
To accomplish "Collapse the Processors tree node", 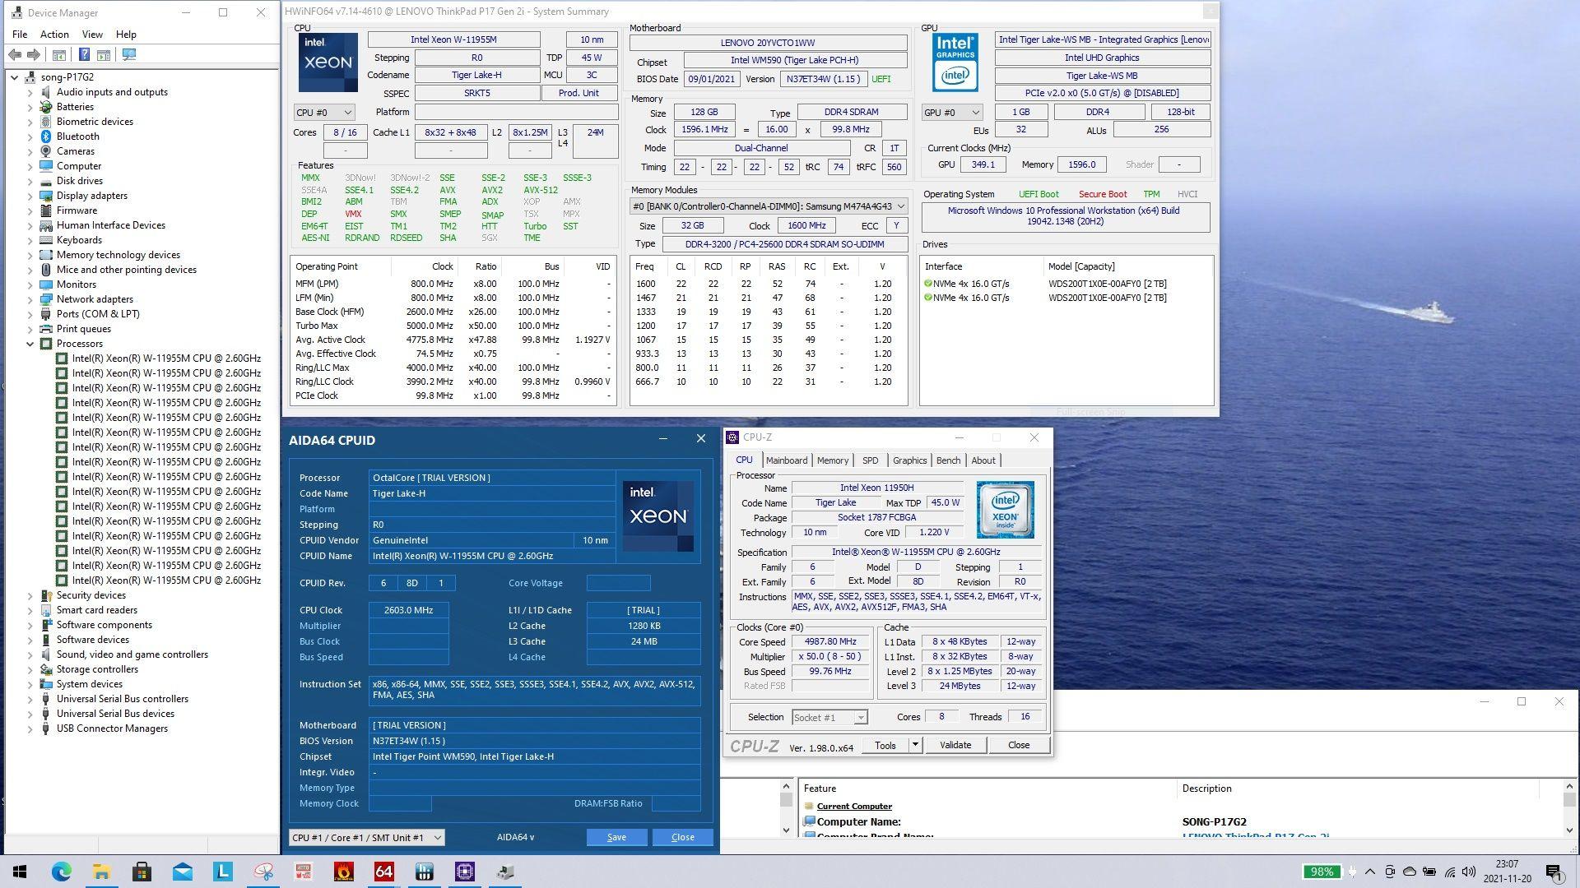I will click(x=30, y=344).
